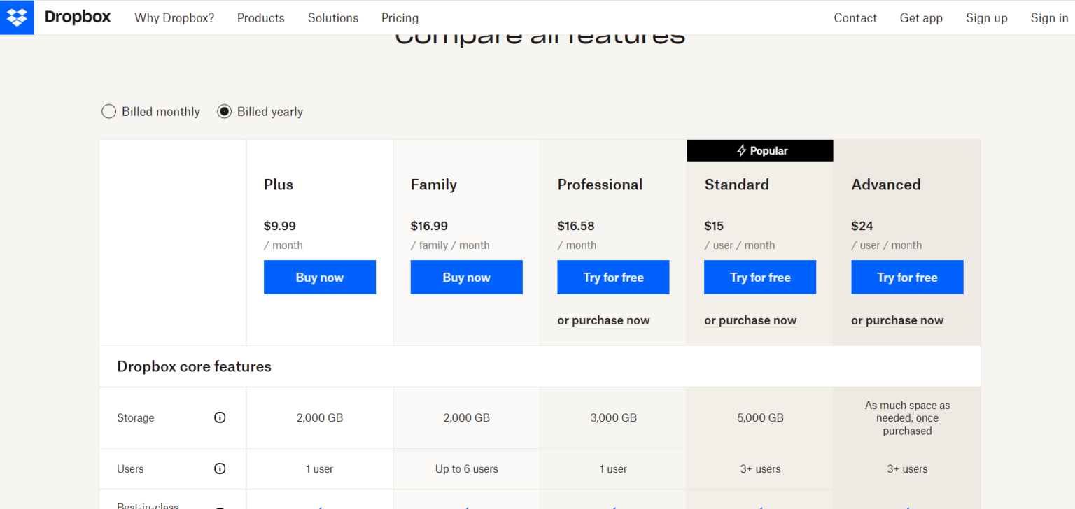Screen dimensions: 1075x509
Task: Click 'or purchase now' under Advanced
Action: click(897, 320)
